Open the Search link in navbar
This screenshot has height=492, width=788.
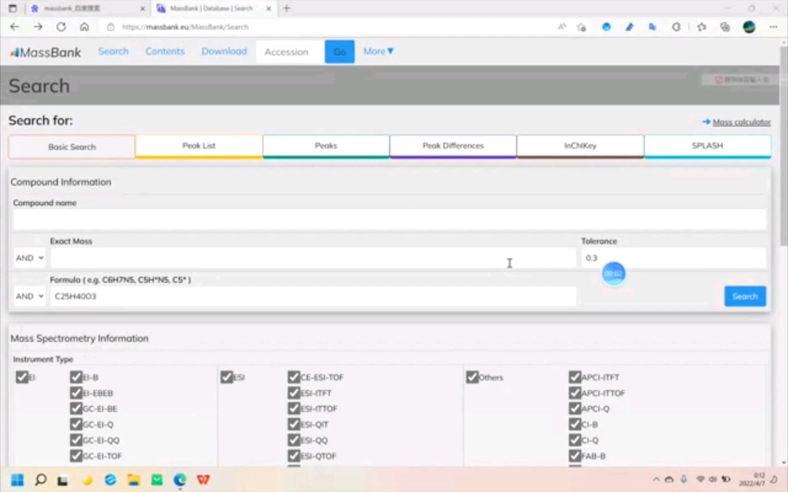(x=113, y=51)
